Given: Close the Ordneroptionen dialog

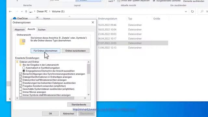Looking at the screenshot, I should point(93,22).
